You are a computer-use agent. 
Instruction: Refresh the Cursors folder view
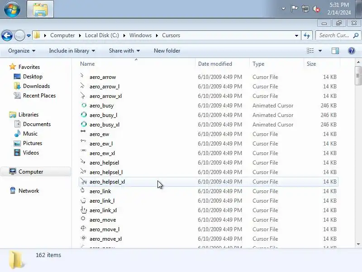tap(307, 36)
